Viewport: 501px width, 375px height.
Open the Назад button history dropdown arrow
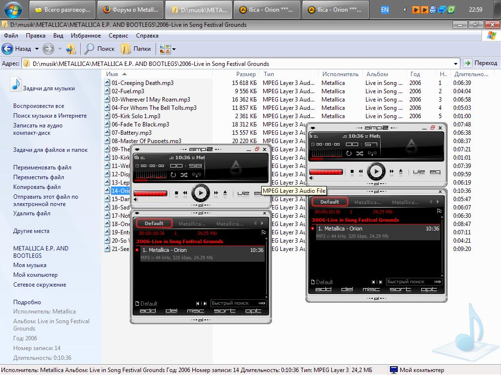pyautogui.click(x=37, y=49)
